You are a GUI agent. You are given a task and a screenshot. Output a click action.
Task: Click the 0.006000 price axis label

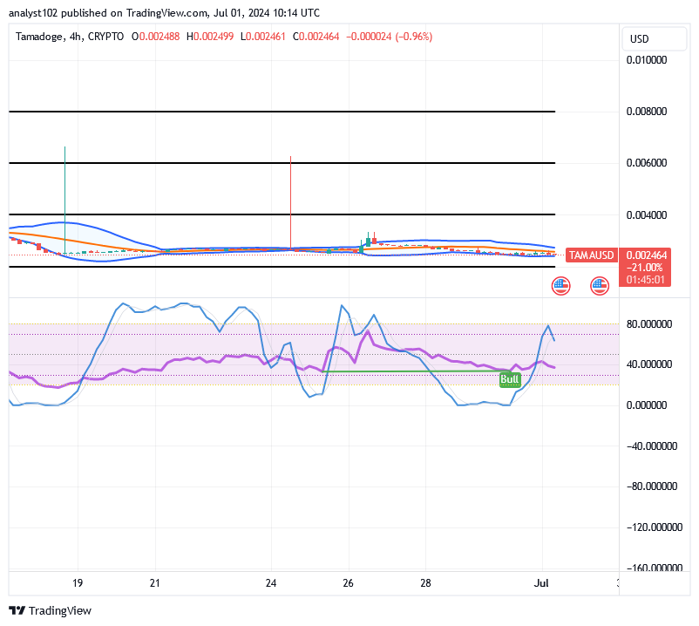coord(647,163)
